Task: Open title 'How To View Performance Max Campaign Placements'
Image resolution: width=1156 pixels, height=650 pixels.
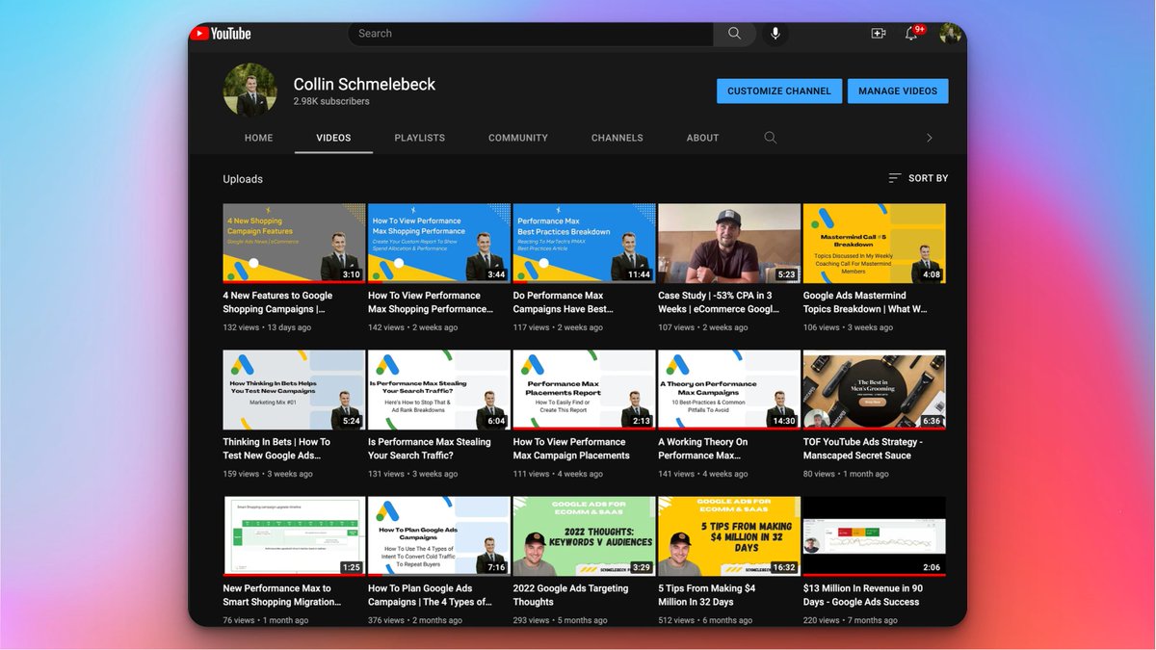Action: tap(571, 449)
